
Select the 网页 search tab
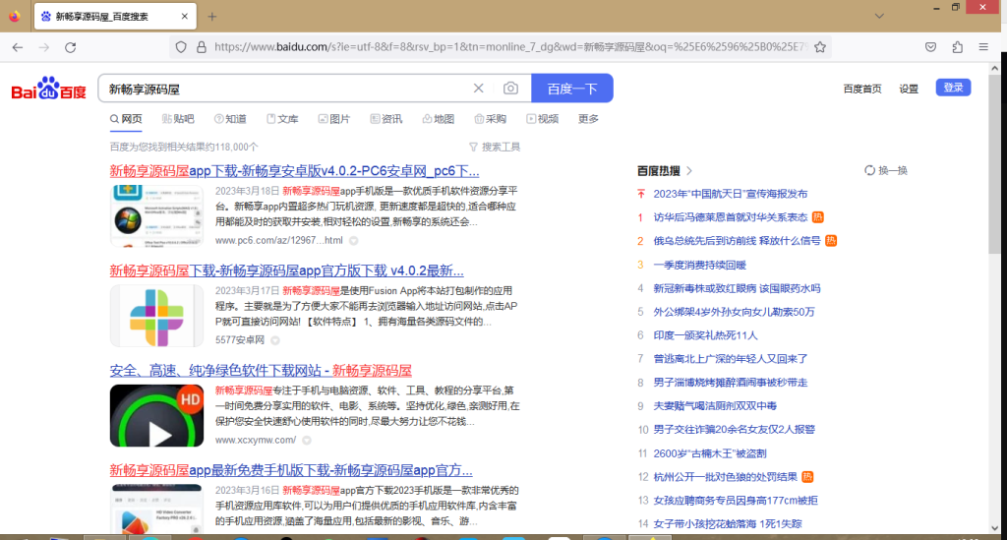pyautogui.click(x=126, y=119)
